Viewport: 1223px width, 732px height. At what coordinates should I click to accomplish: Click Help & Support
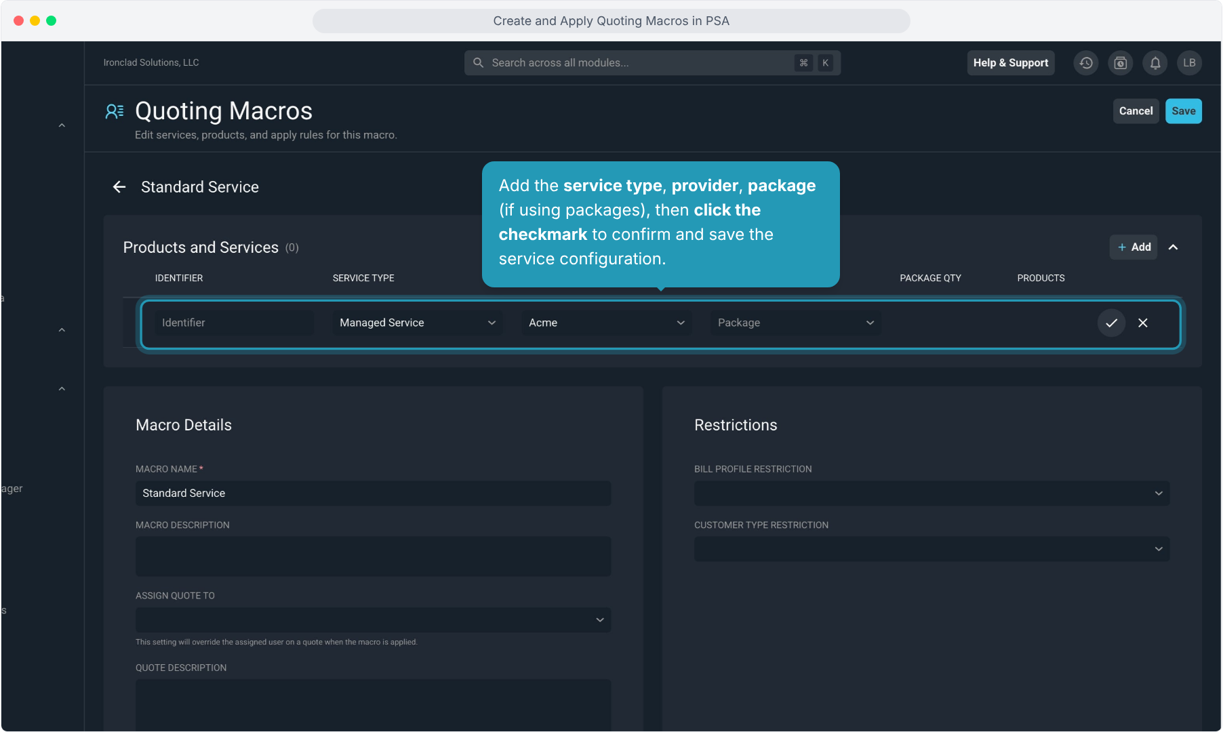point(1011,63)
